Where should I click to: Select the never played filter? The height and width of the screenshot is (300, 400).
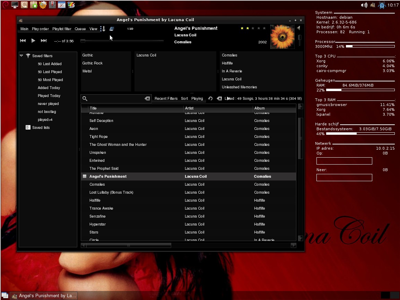tap(48, 104)
